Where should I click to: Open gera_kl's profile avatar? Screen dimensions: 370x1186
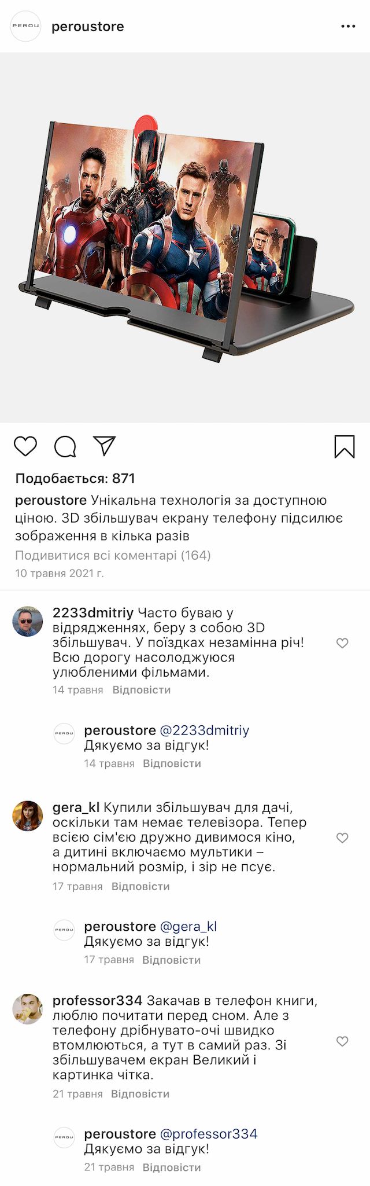28,816
